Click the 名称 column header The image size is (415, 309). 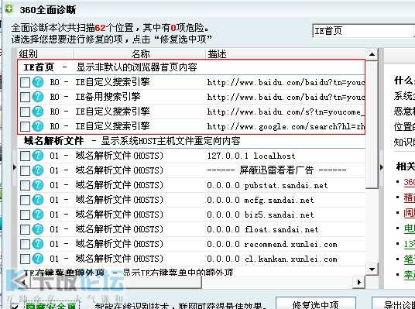pos(139,54)
